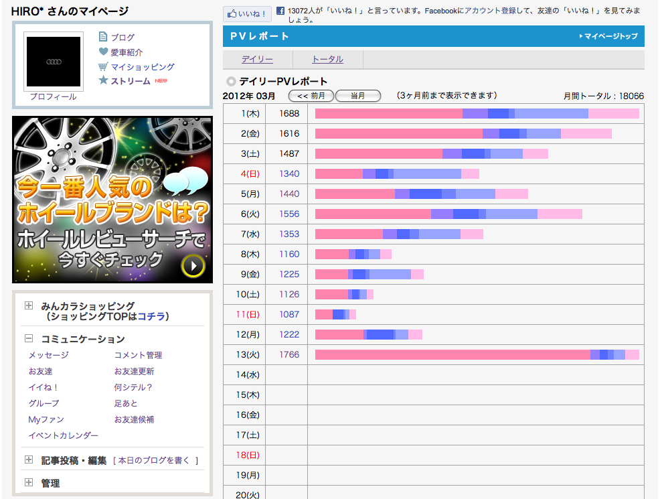
Task: Click the Facebook いいね! thumbs-up button
Action: point(247,13)
